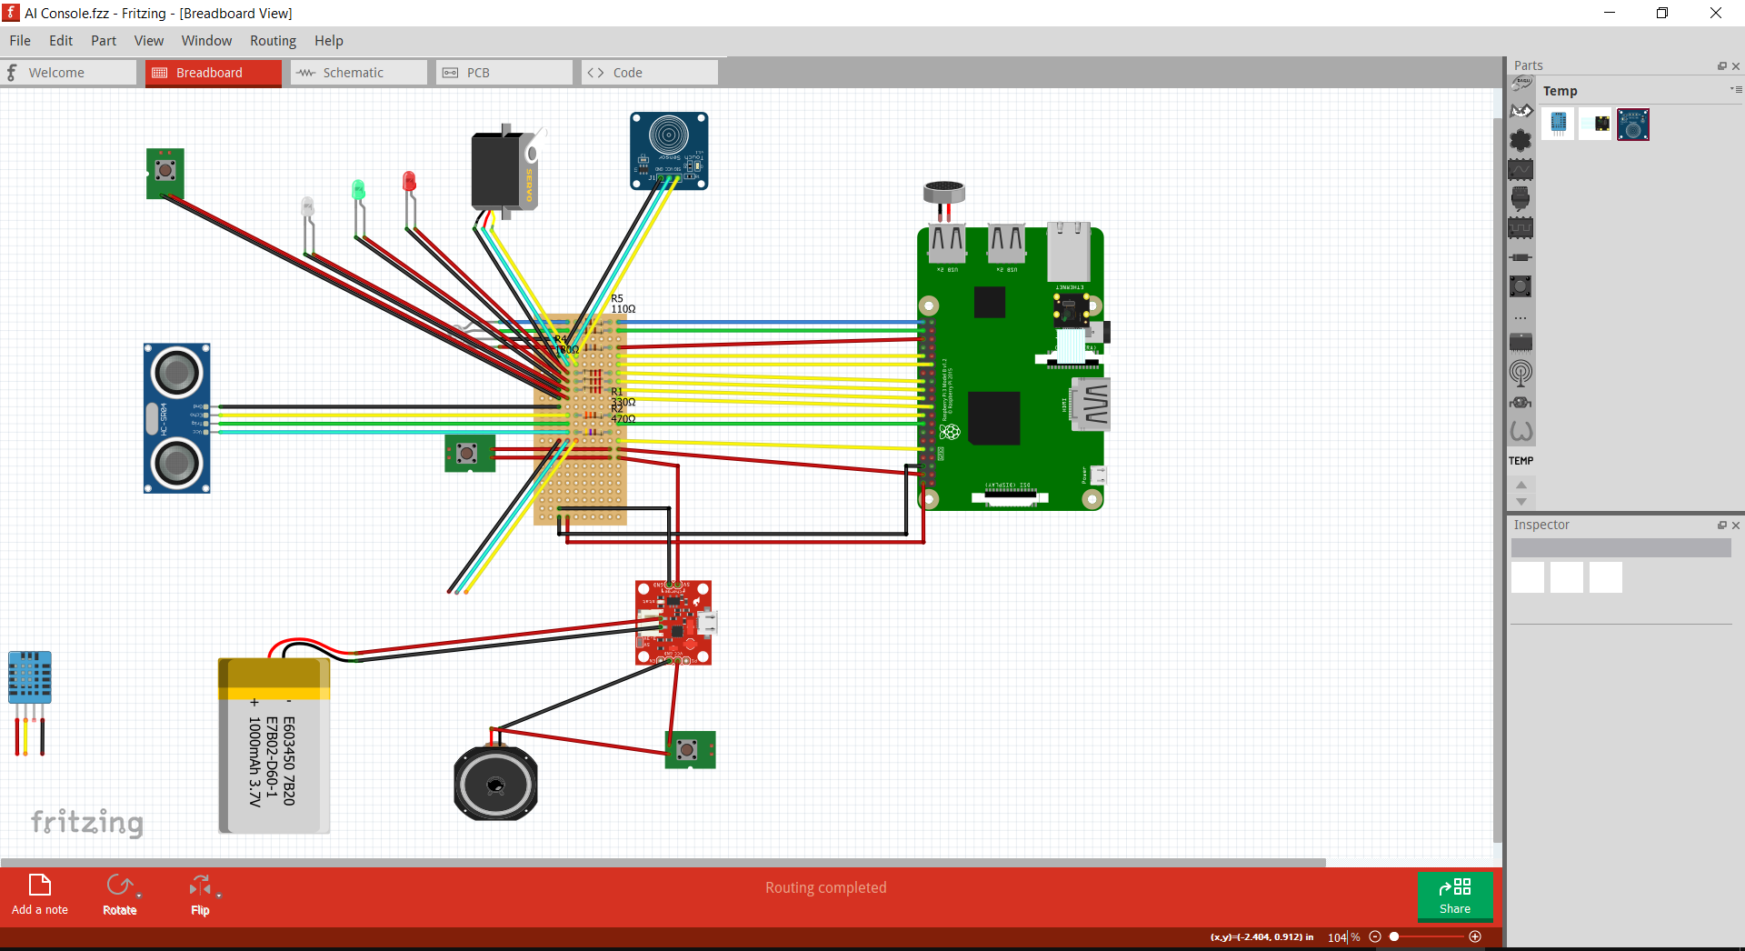Click the zoom-out magnifier in the status bar
The width and height of the screenshot is (1745, 951).
point(1376,936)
